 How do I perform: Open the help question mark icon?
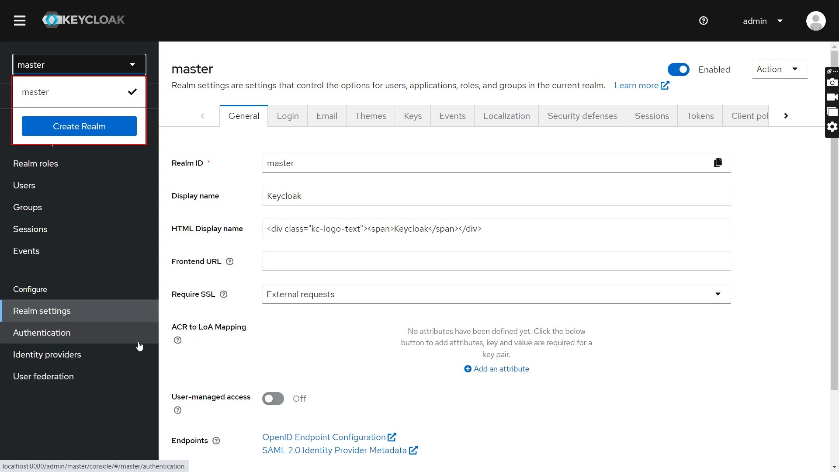[x=704, y=21]
